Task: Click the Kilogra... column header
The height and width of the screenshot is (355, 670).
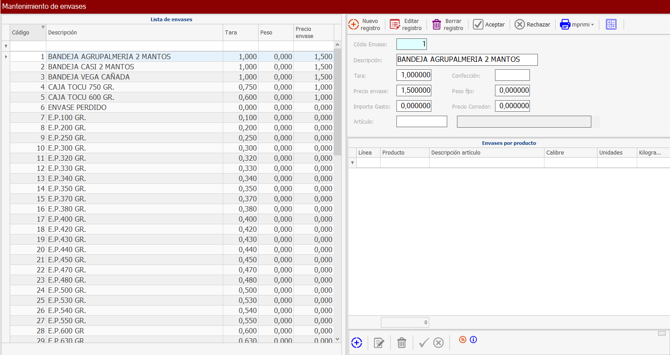Action: [654, 152]
